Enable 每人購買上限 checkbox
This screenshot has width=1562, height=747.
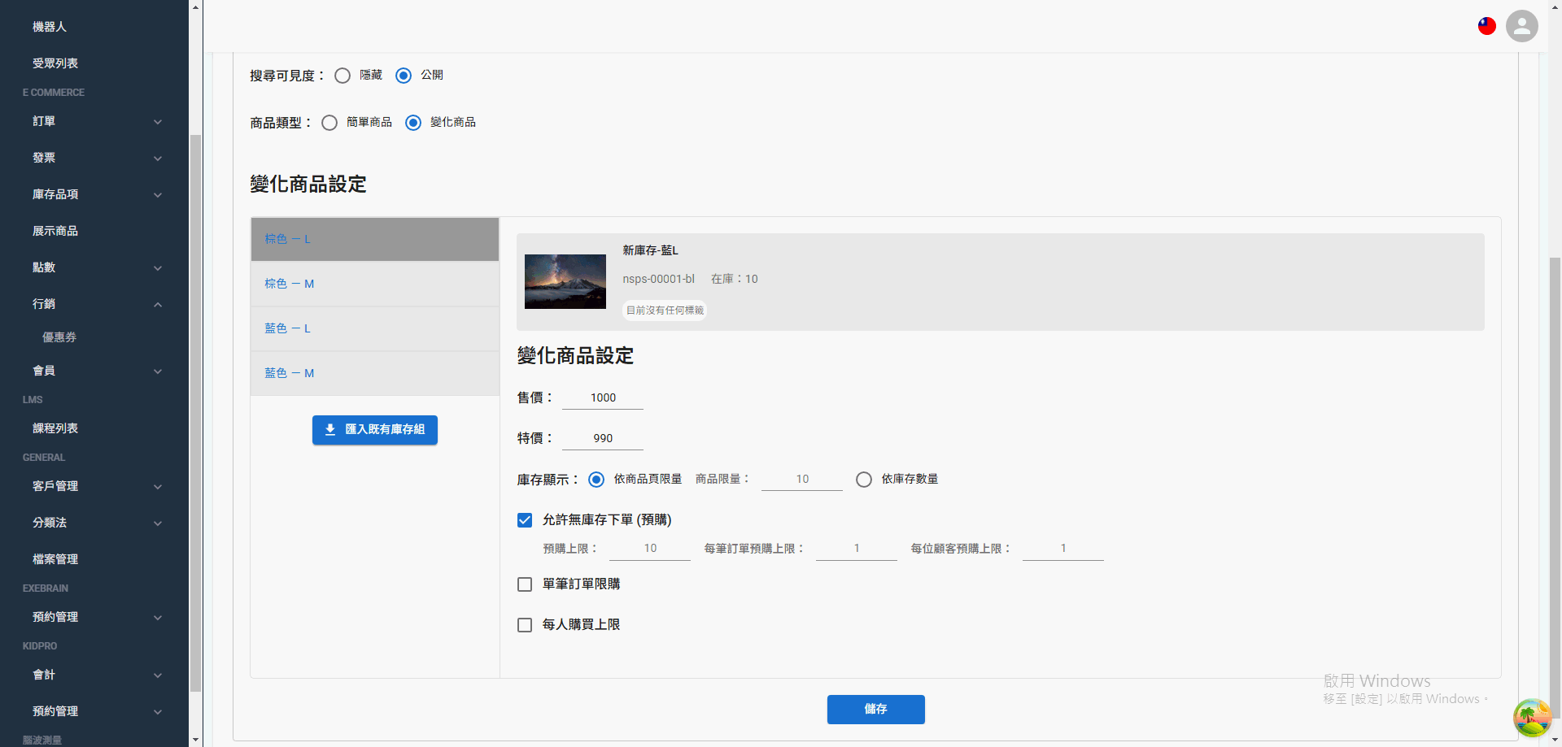525,625
